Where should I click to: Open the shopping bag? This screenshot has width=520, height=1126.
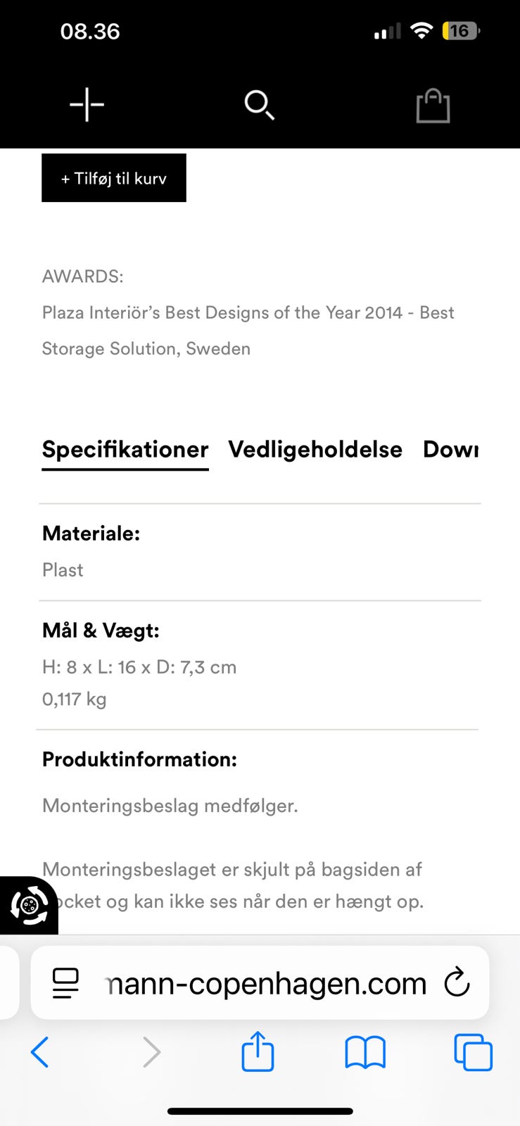(x=433, y=106)
